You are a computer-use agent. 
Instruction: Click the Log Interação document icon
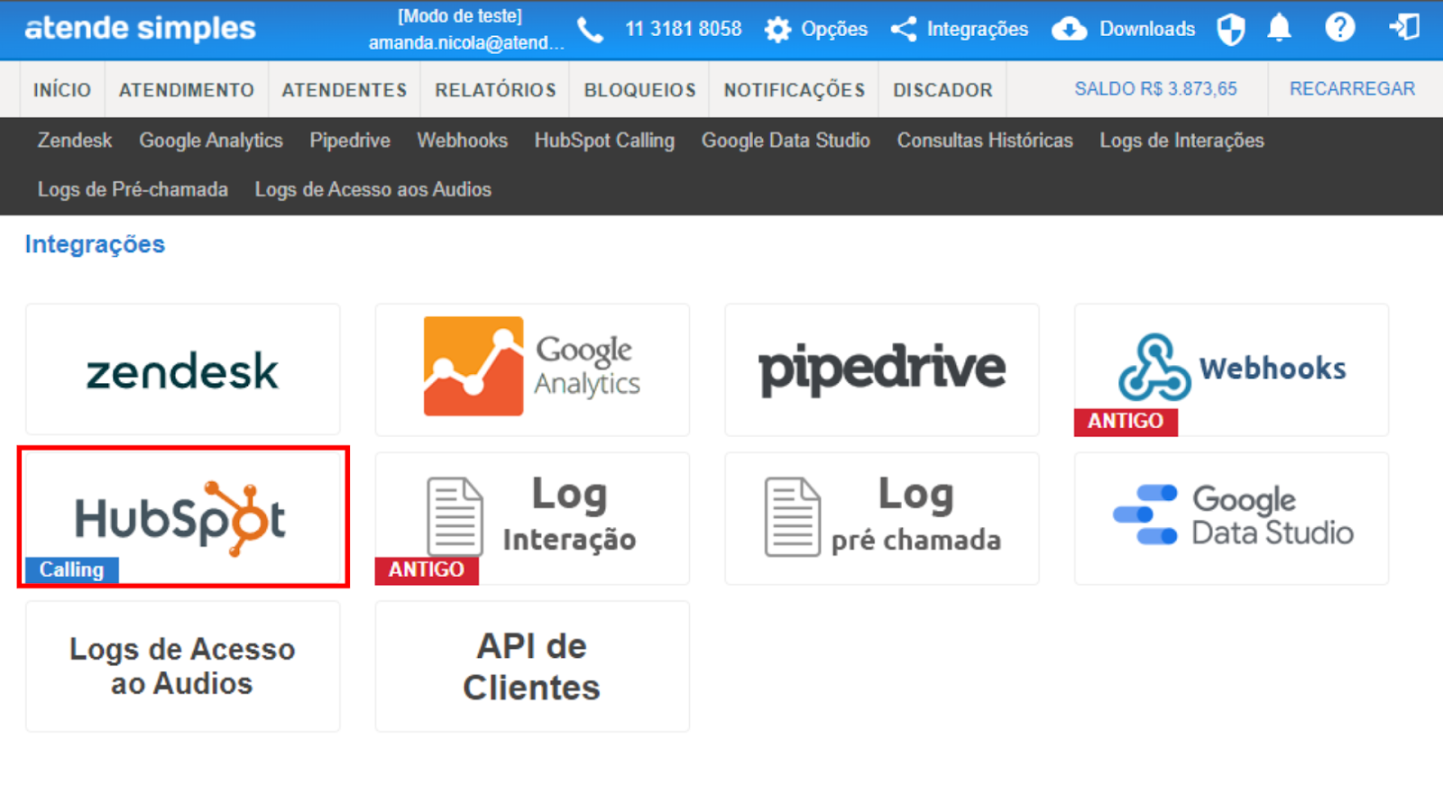[x=455, y=517]
